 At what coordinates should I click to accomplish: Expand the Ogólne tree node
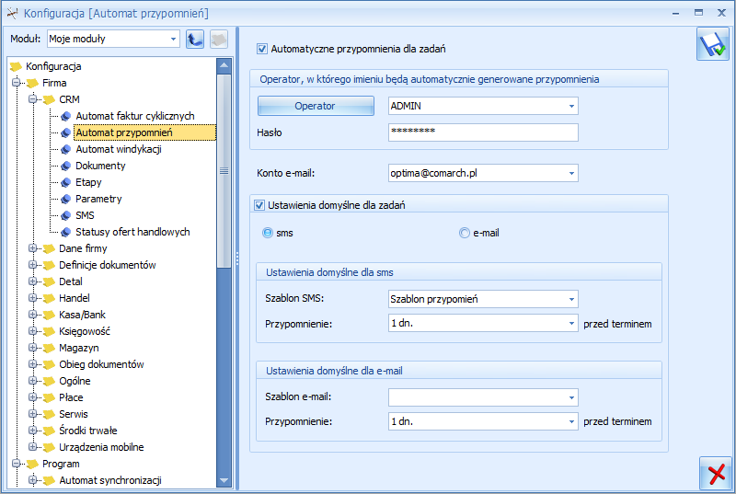tap(32, 380)
